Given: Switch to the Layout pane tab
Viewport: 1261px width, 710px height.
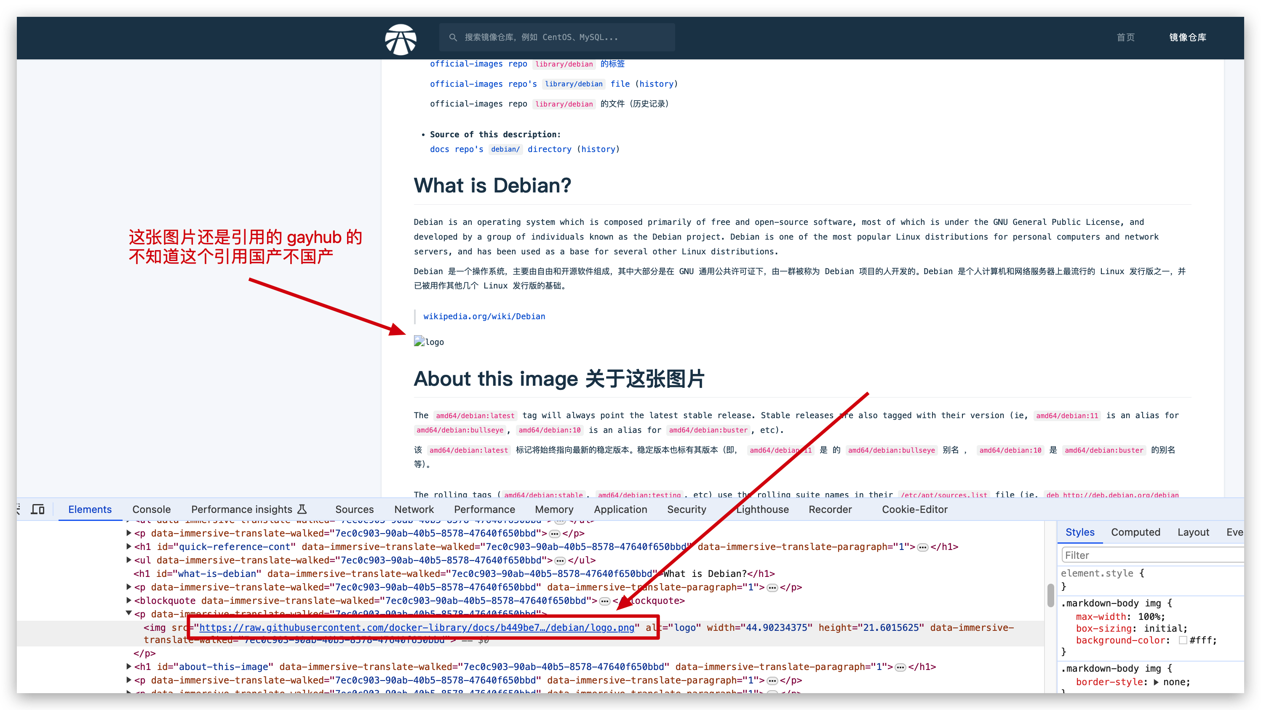Looking at the screenshot, I should tap(1193, 532).
